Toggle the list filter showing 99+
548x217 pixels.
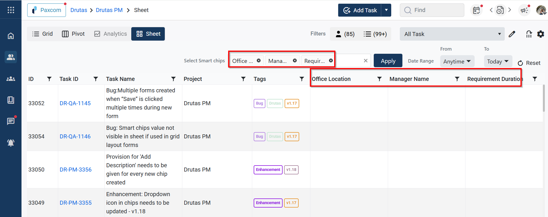click(375, 34)
